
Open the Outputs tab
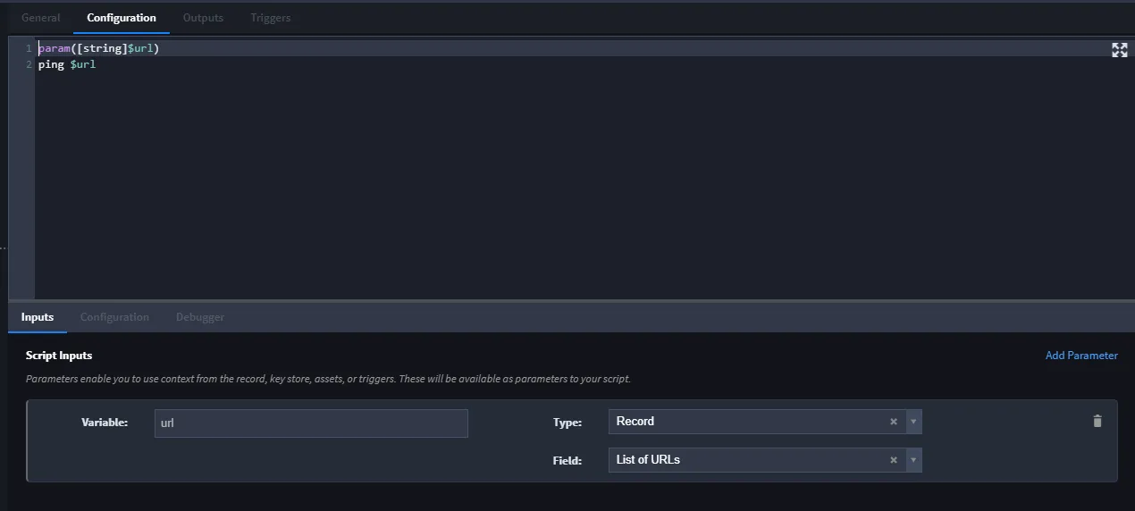203,18
